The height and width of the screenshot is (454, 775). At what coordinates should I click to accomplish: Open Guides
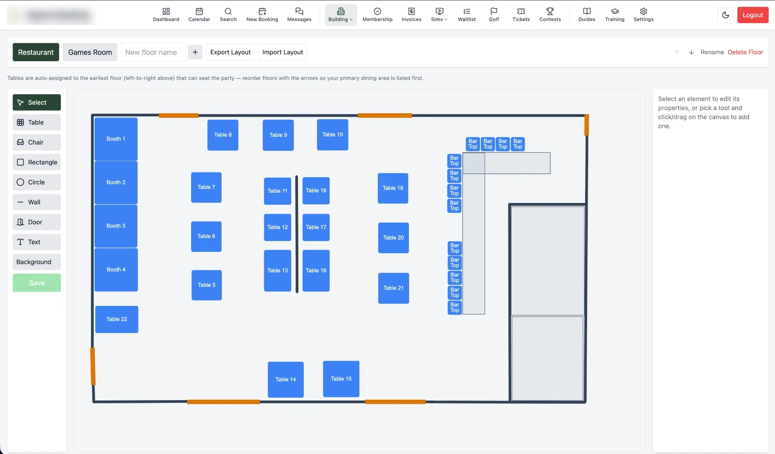[587, 15]
